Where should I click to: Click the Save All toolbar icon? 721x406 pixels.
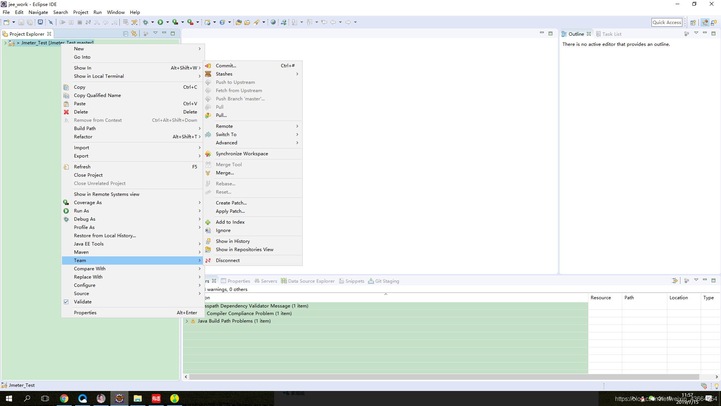pyautogui.click(x=30, y=22)
